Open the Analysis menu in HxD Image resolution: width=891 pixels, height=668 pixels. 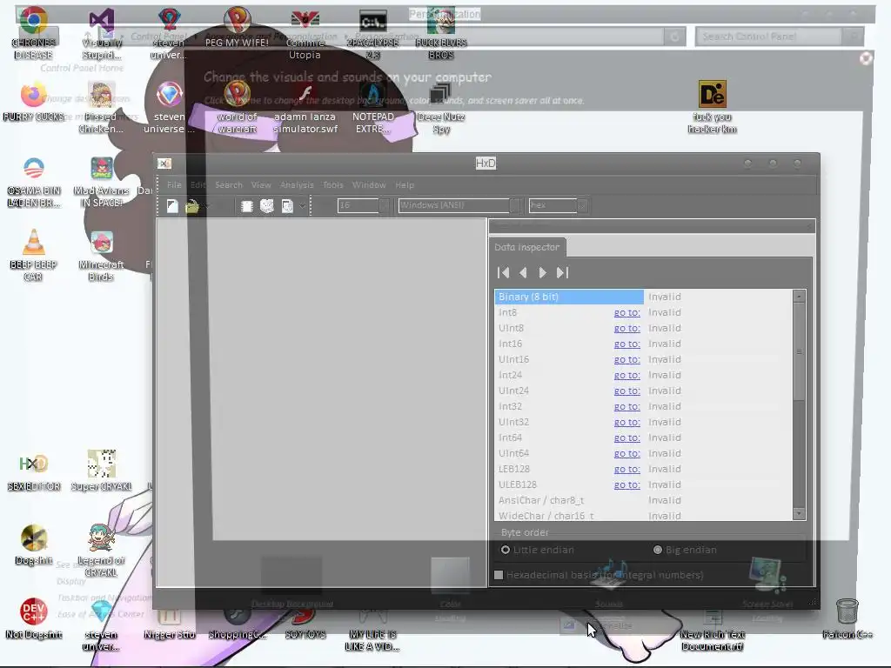(297, 185)
